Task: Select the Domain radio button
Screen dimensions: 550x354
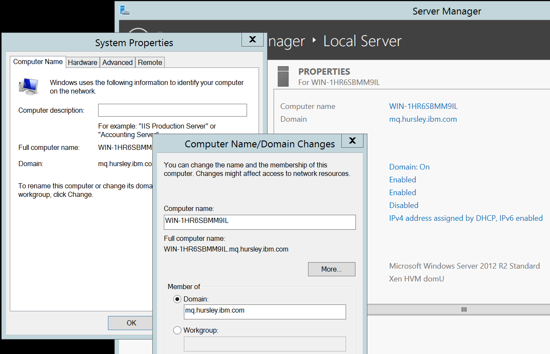Action: pos(177,299)
